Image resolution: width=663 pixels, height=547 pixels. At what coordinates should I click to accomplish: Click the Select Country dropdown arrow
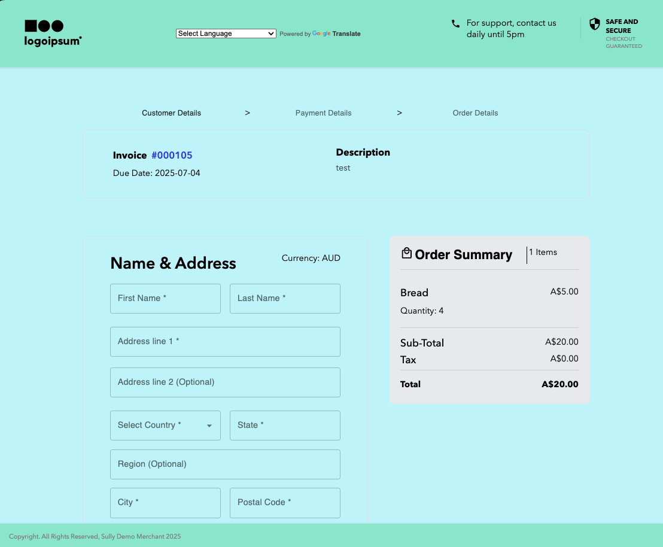(209, 426)
